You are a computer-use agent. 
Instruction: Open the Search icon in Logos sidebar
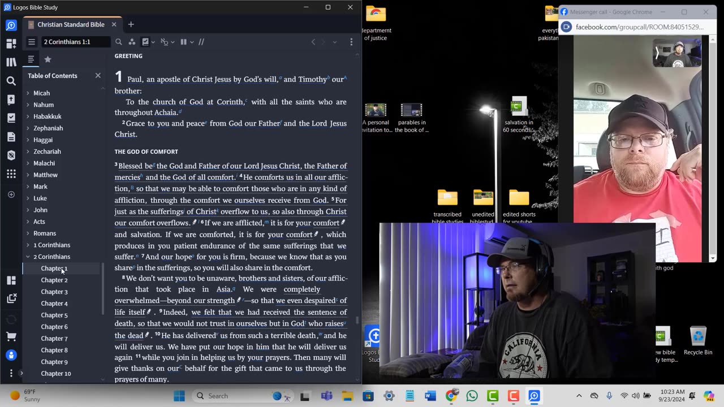tap(11, 81)
